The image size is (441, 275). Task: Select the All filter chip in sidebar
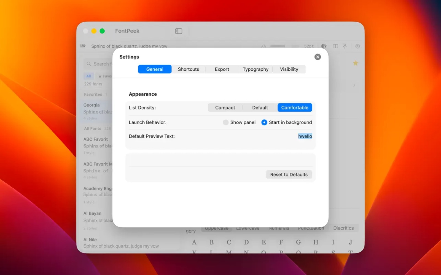tap(88, 76)
